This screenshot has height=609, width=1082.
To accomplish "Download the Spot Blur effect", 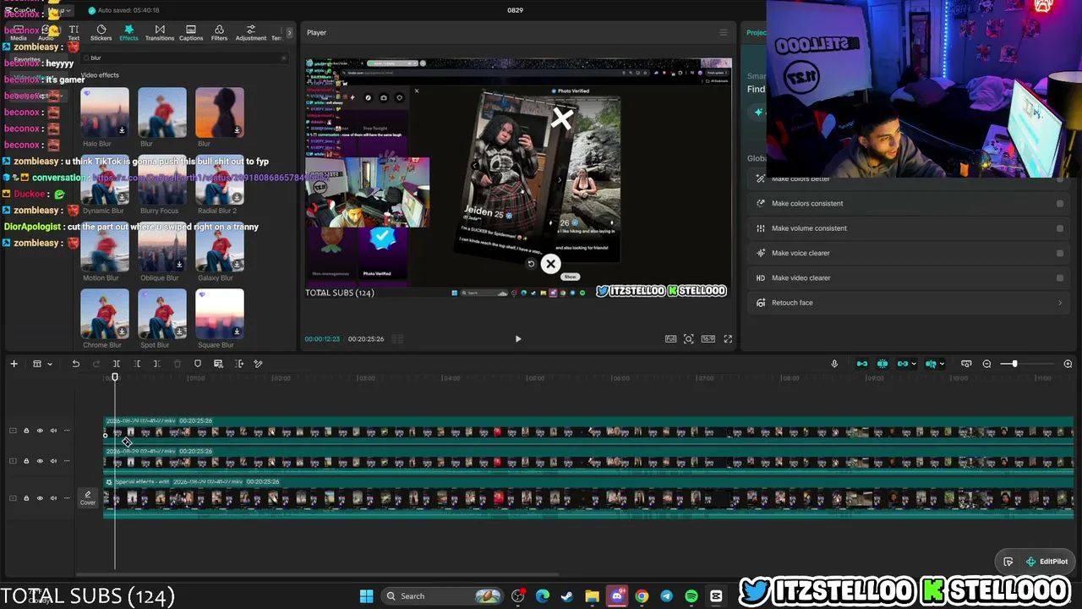I will (x=179, y=332).
